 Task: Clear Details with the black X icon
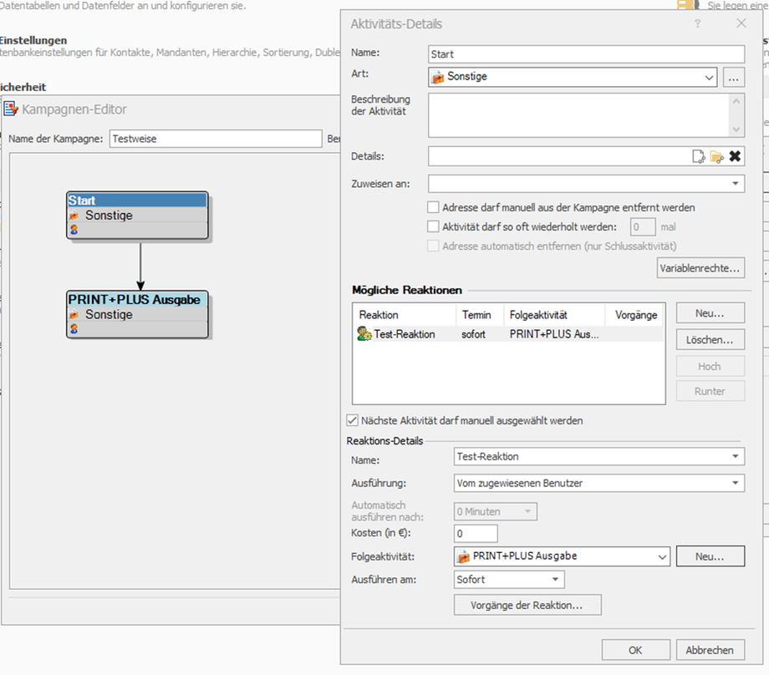(735, 156)
